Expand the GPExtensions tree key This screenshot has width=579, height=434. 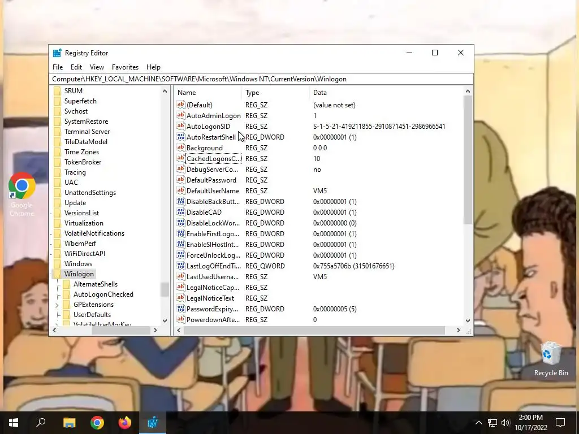tap(57, 305)
